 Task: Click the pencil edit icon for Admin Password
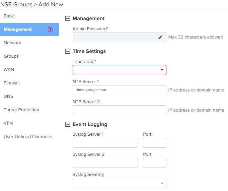click(x=160, y=37)
